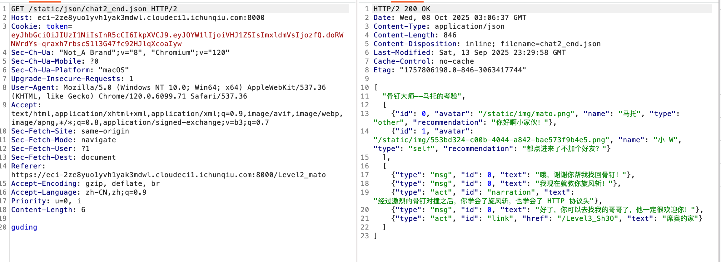721x262 pixels.
Task: Click the response Content-Type application/json value
Action: click(x=469, y=27)
